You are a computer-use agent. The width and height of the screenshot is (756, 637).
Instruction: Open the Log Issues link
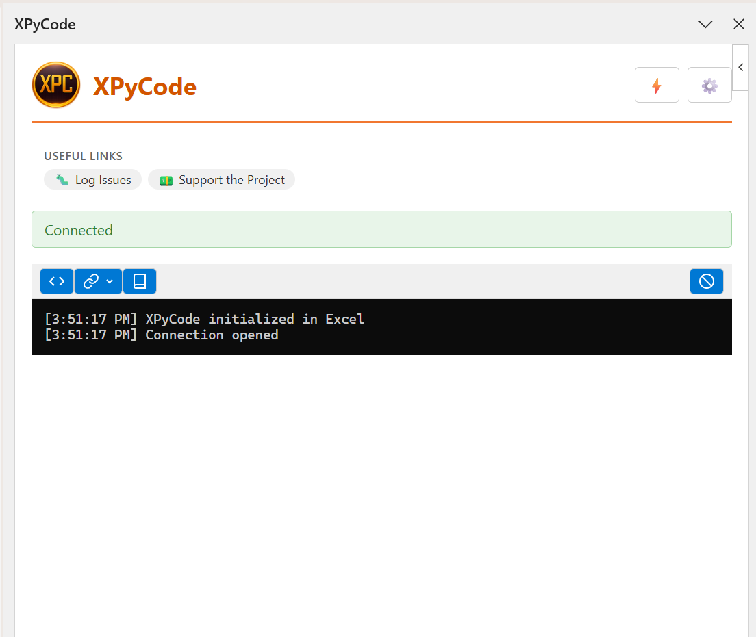(x=103, y=180)
